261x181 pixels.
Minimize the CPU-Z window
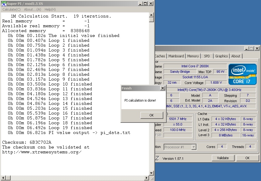tap(246, 49)
